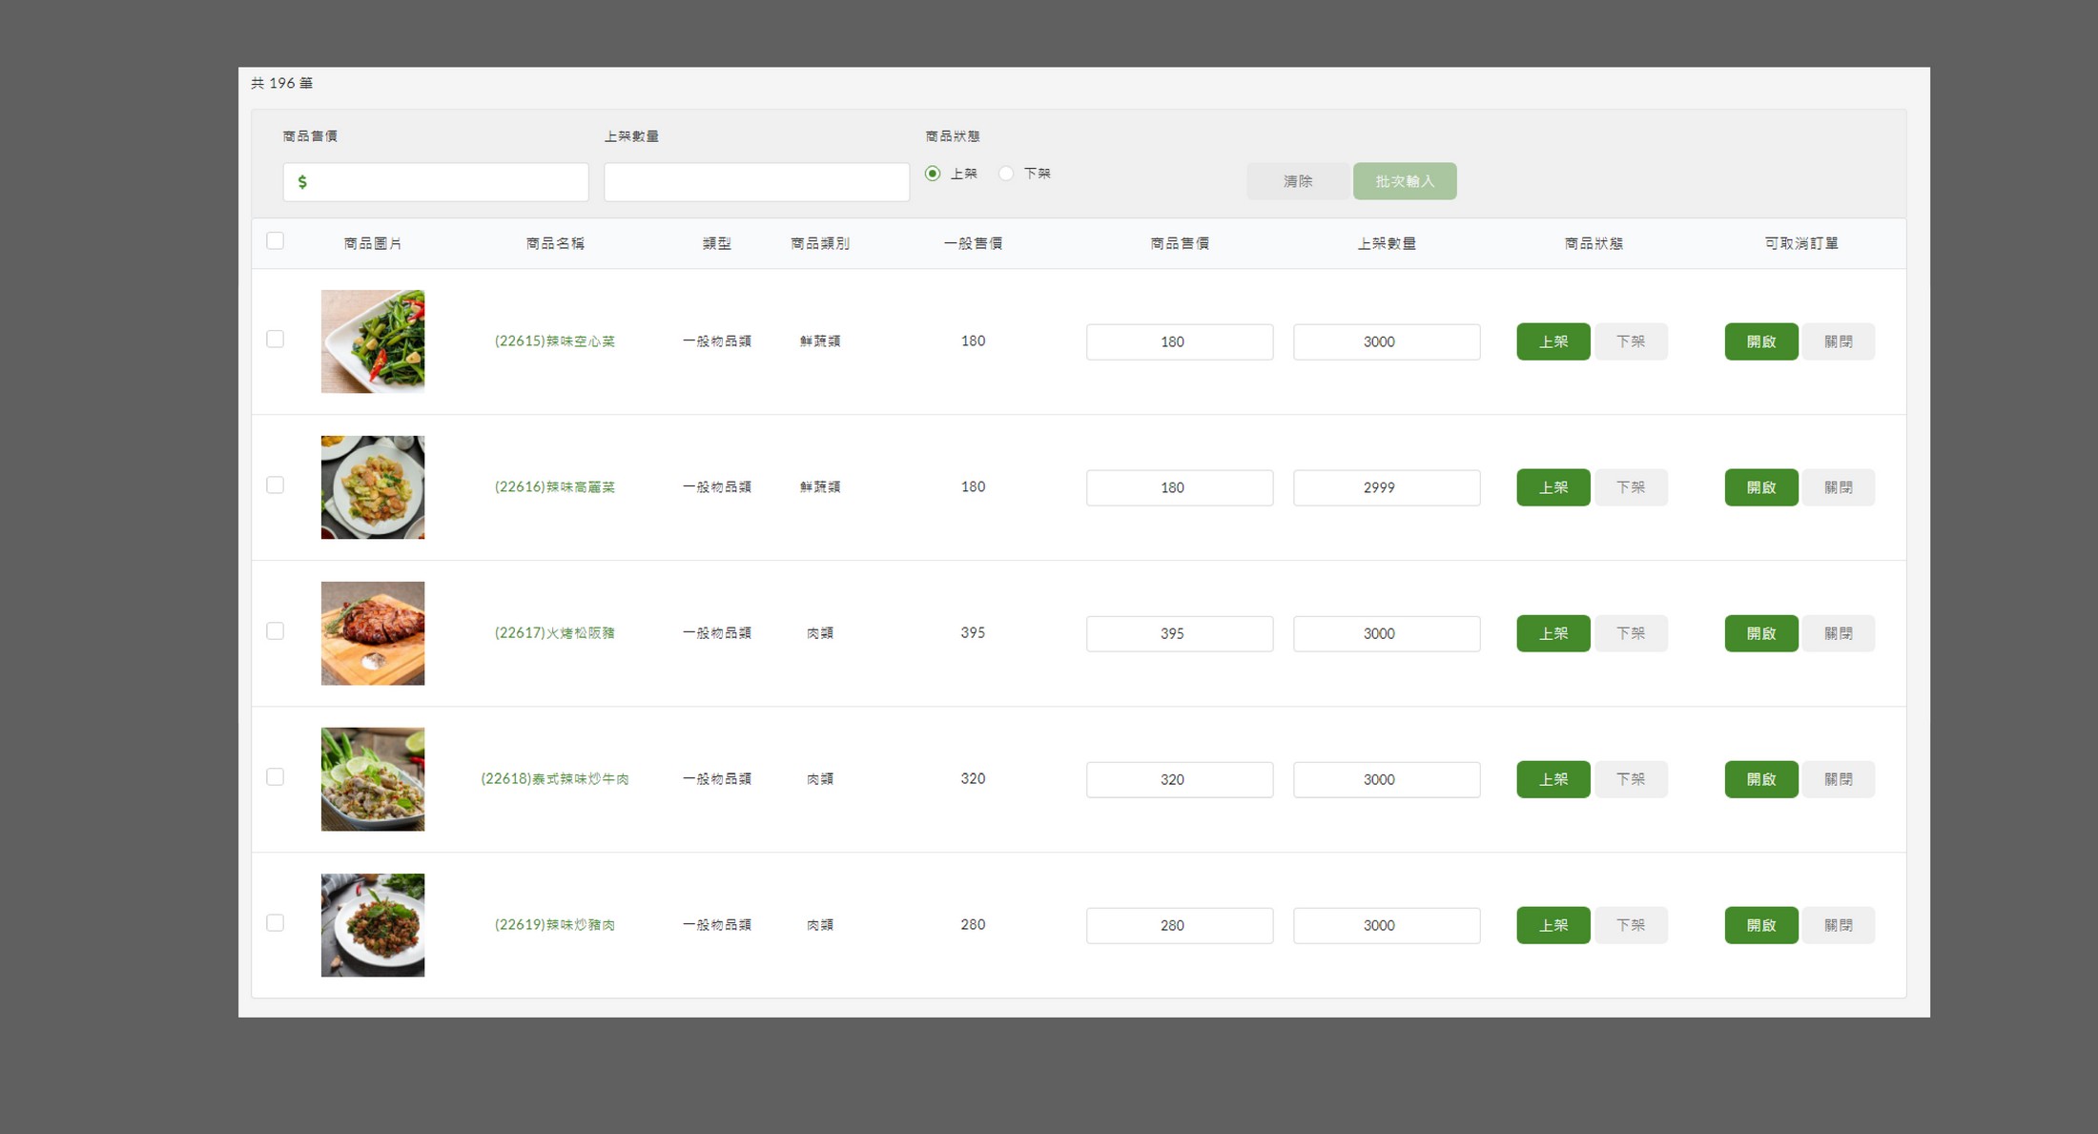Click the 395 price field for 火烤松阪豬
2098x1134 pixels.
point(1180,633)
